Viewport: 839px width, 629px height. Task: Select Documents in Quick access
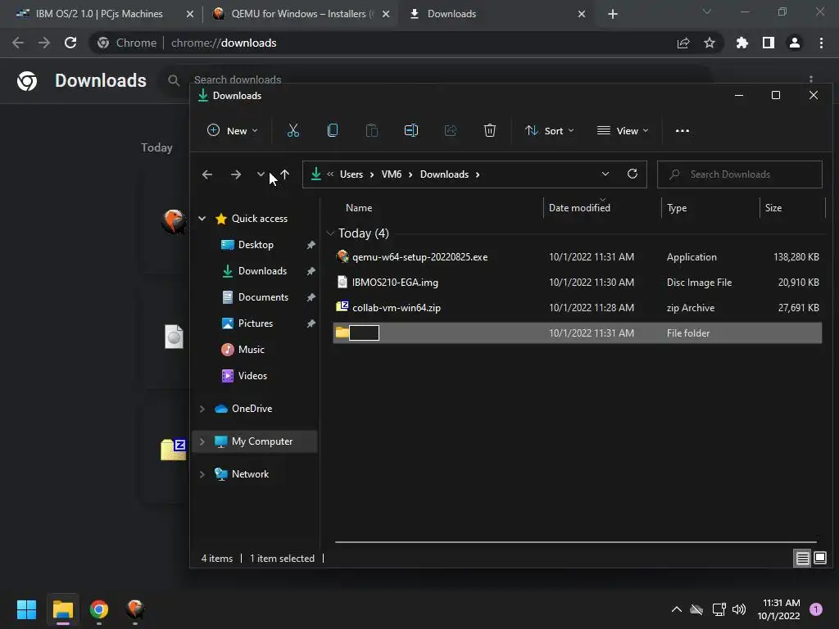pyautogui.click(x=263, y=296)
